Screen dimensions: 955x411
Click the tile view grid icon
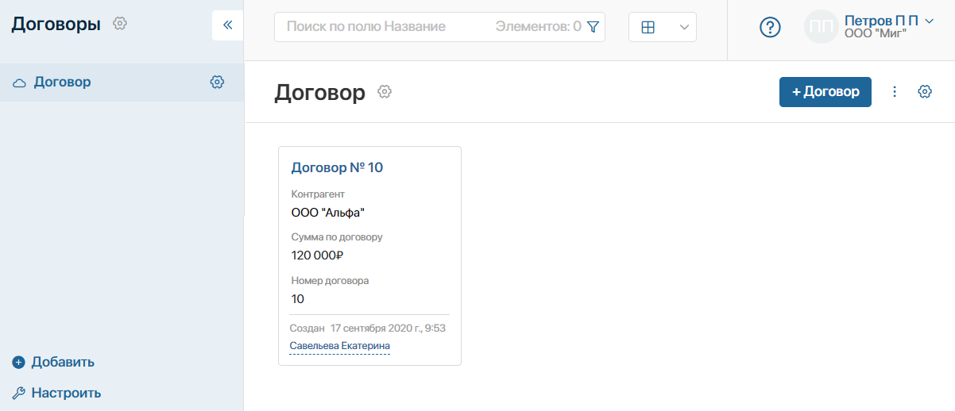(x=648, y=27)
